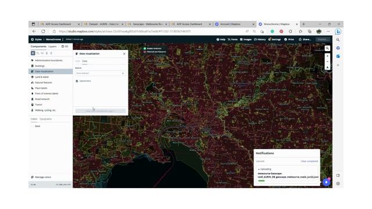
Task: Switch to the Dataset - AURIN browser tab
Action: [x=103, y=24]
